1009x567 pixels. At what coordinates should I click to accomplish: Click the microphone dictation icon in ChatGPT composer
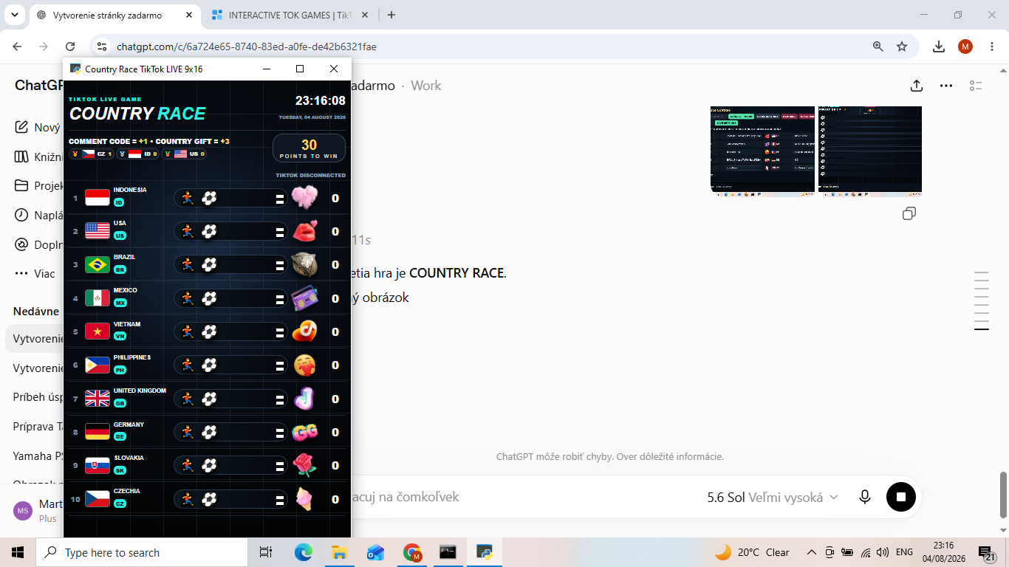(865, 497)
